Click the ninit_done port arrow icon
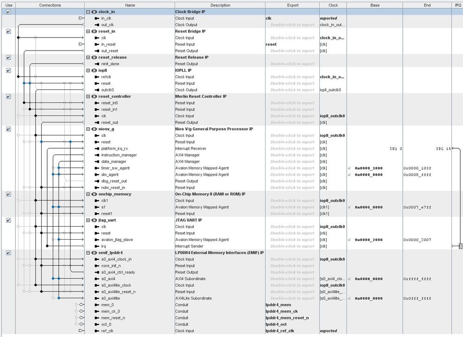Image resolution: width=463 pixels, height=337 pixels. tap(97, 64)
